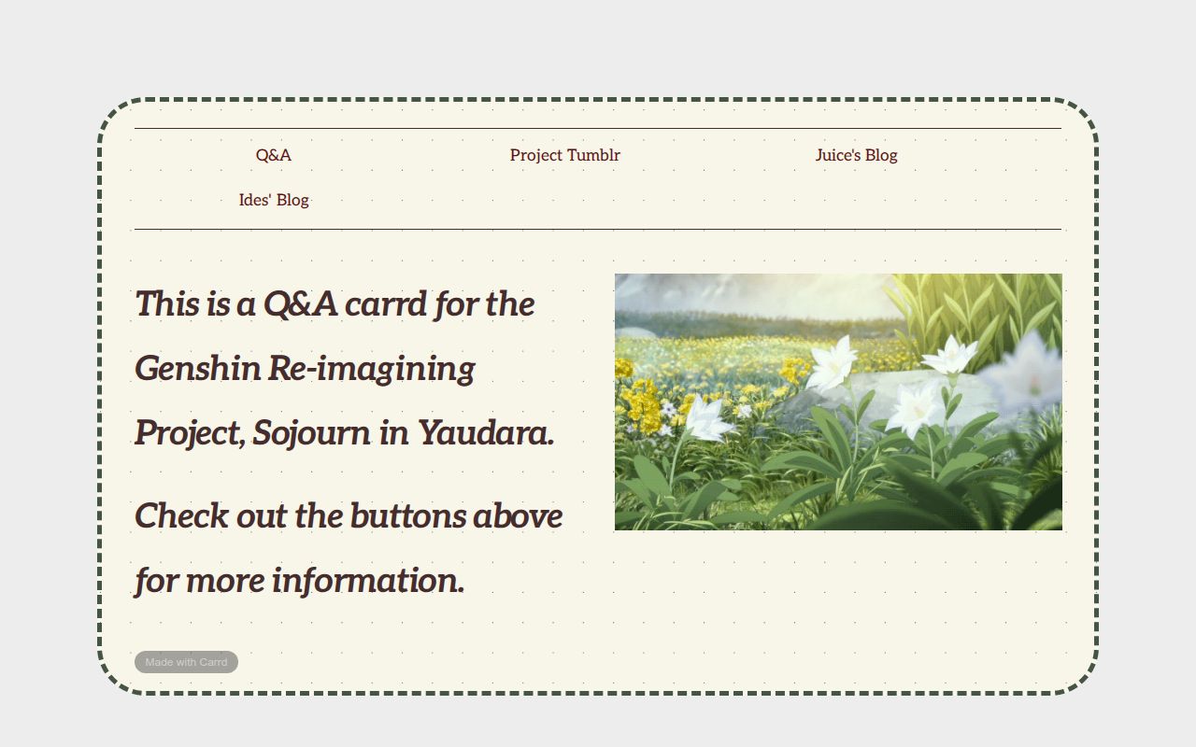Click the Made with Carrd badge
This screenshot has height=747, width=1196.
point(187,662)
